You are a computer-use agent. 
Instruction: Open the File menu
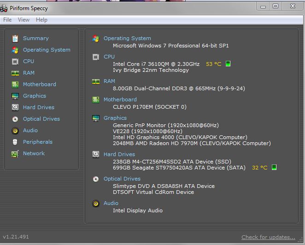click(x=7, y=20)
